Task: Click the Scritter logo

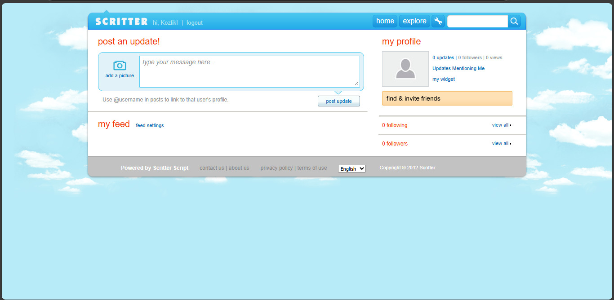Action: pos(121,22)
